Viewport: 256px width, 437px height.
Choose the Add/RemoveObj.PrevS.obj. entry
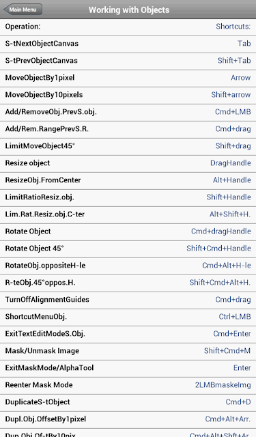(128, 112)
